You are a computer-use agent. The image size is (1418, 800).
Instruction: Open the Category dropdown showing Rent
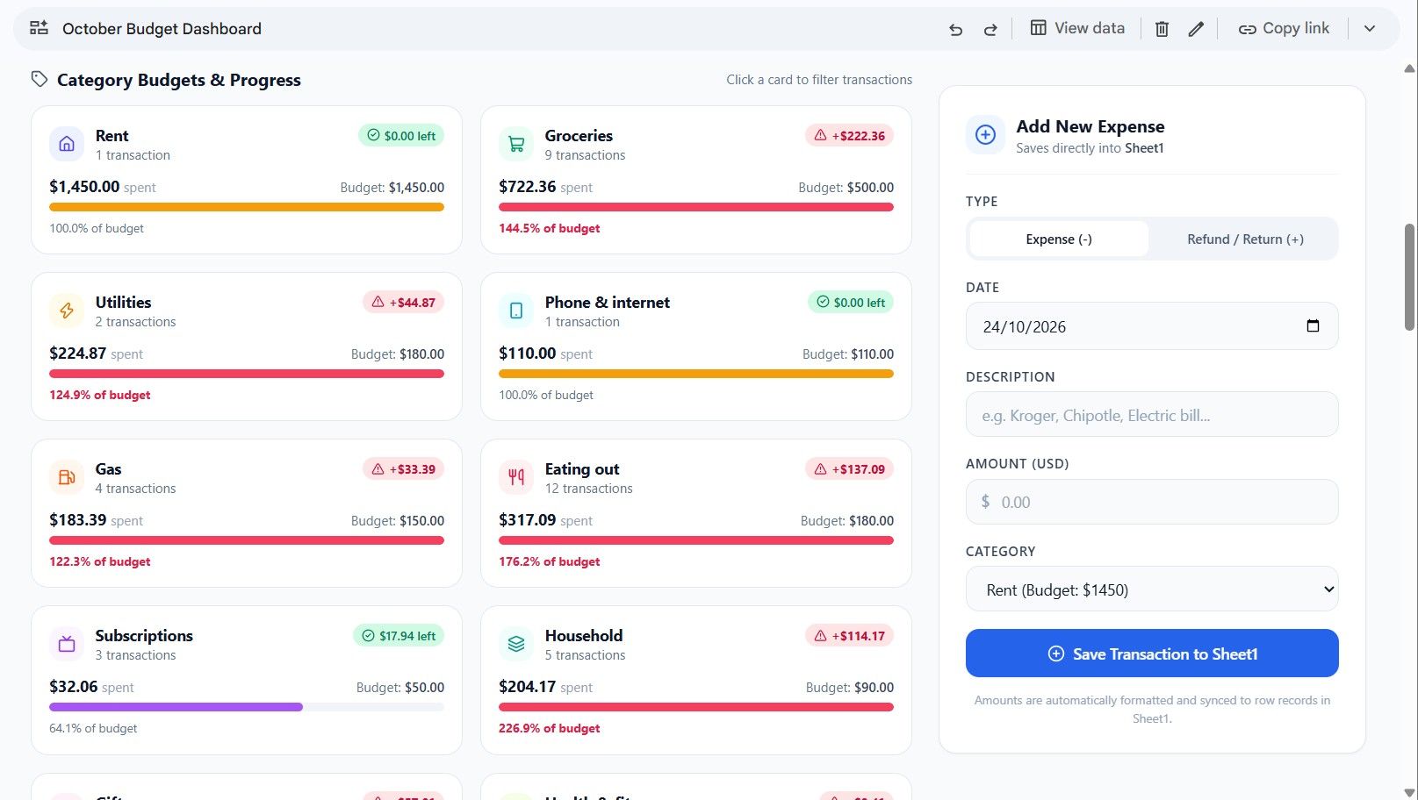(x=1152, y=589)
